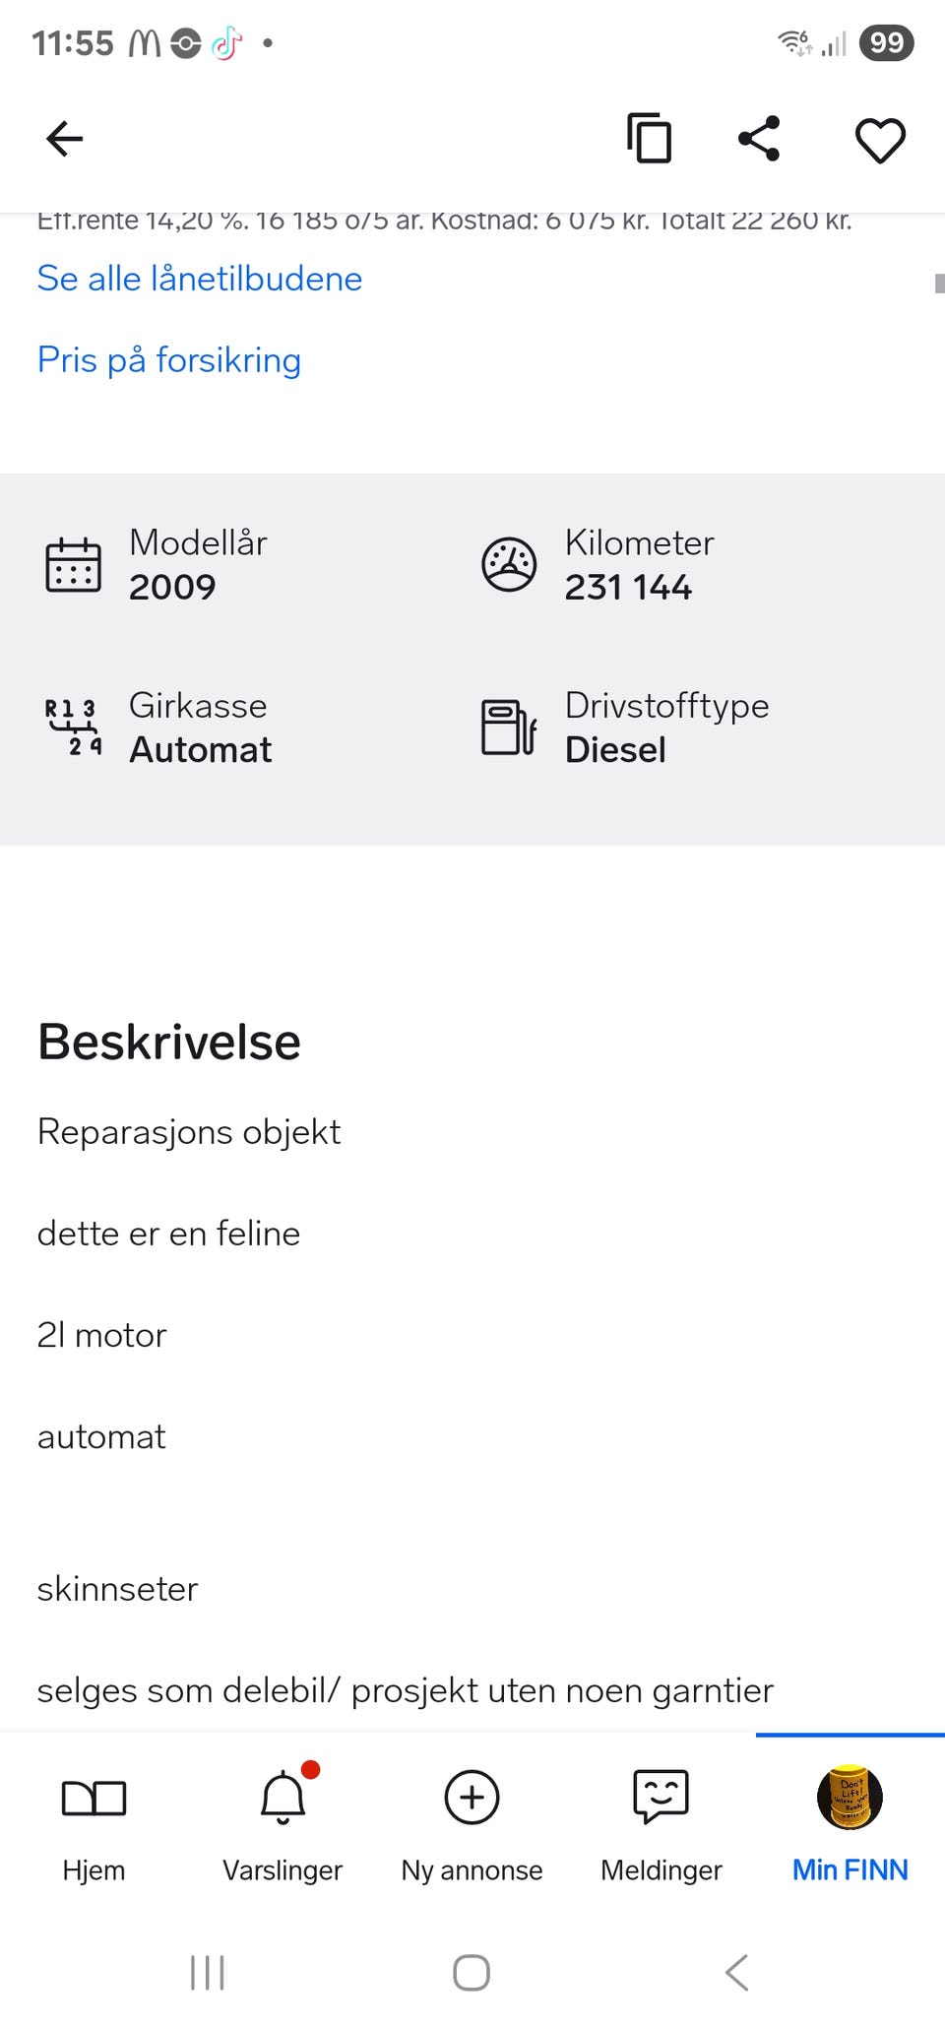This screenshot has height=2027, width=945.
Task: Tap the Girkasse gearshift icon
Action: pos(74,728)
